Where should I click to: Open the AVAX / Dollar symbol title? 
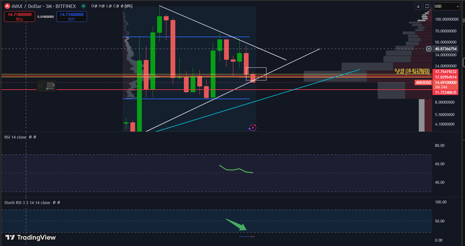(x=26, y=6)
